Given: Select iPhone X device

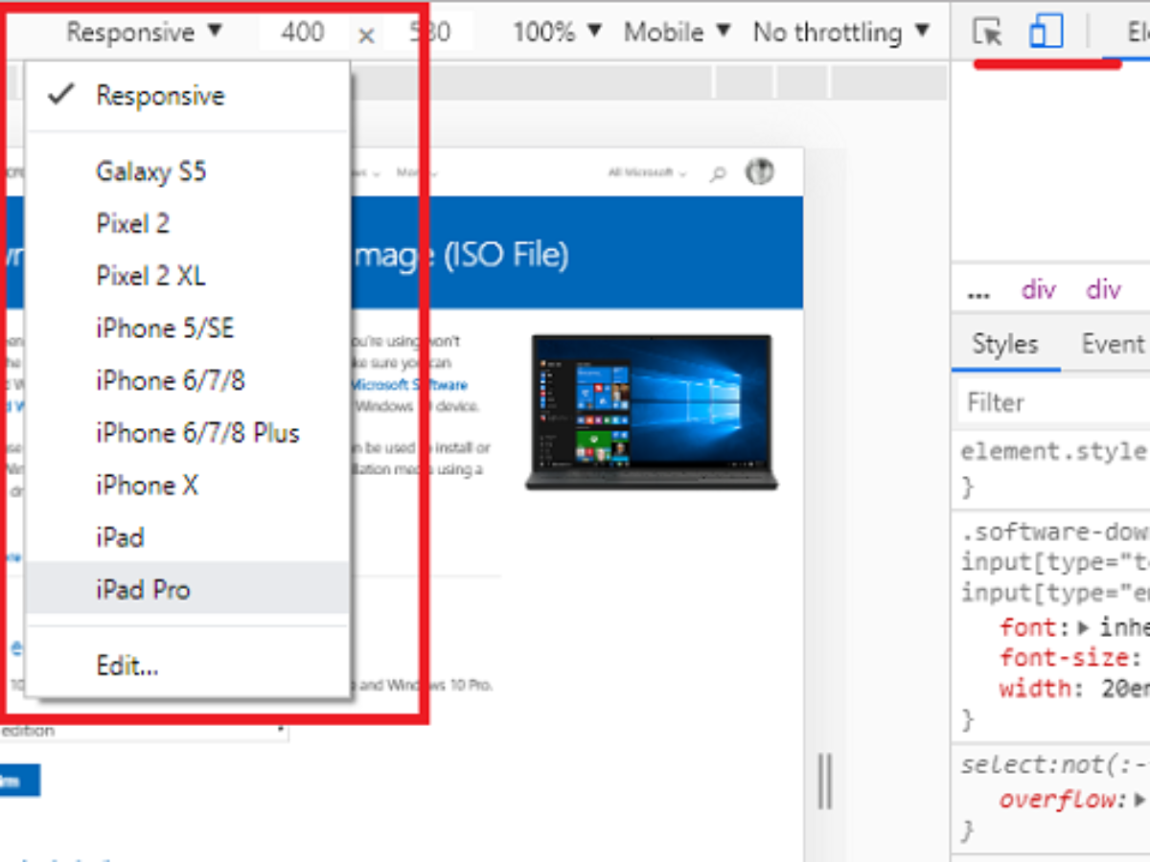Looking at the screenshot, I should tap(188, 485).
